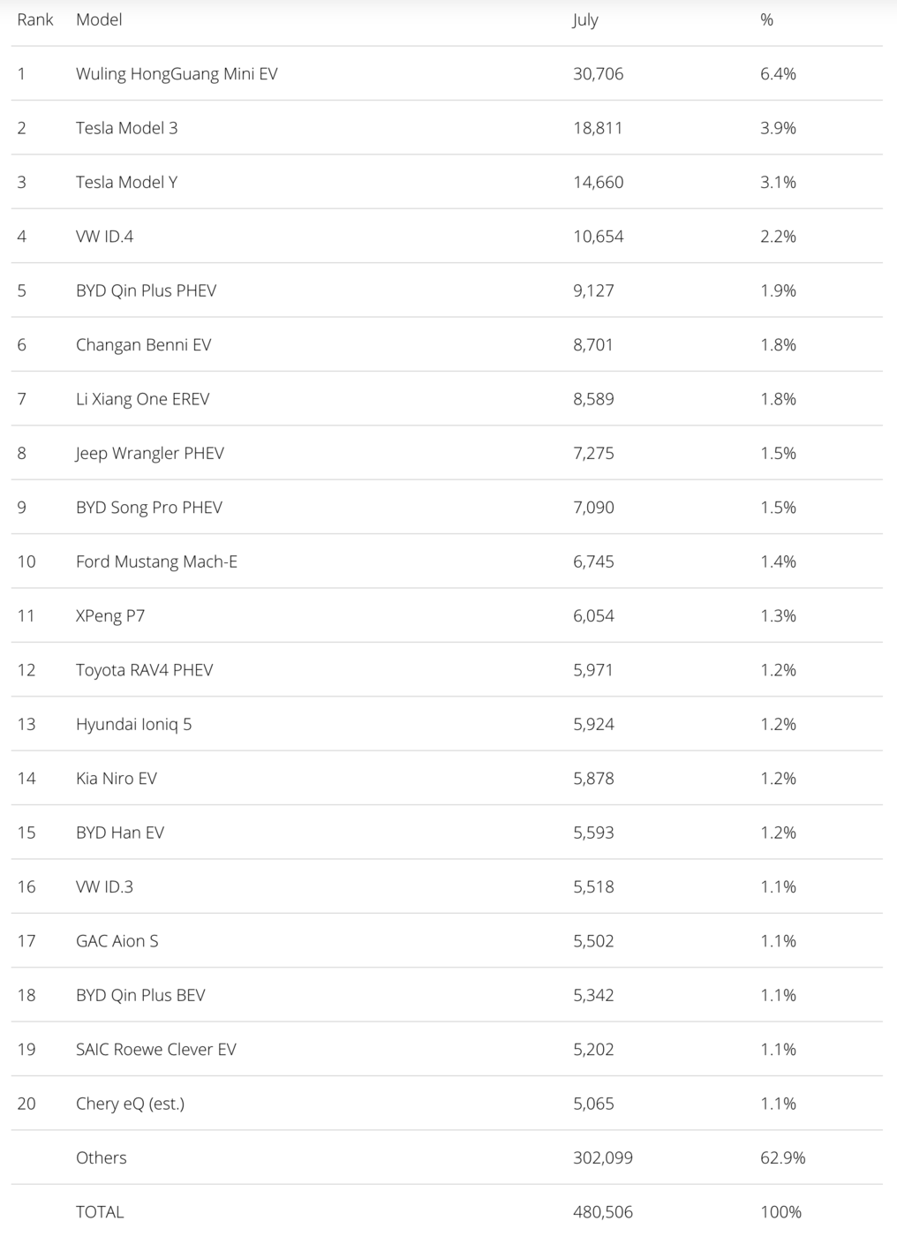The height and width of the screenshot is (1236, 897).
Task: Click the Hyundai Ioniq 5 model name
Action: tap(133, 725)
